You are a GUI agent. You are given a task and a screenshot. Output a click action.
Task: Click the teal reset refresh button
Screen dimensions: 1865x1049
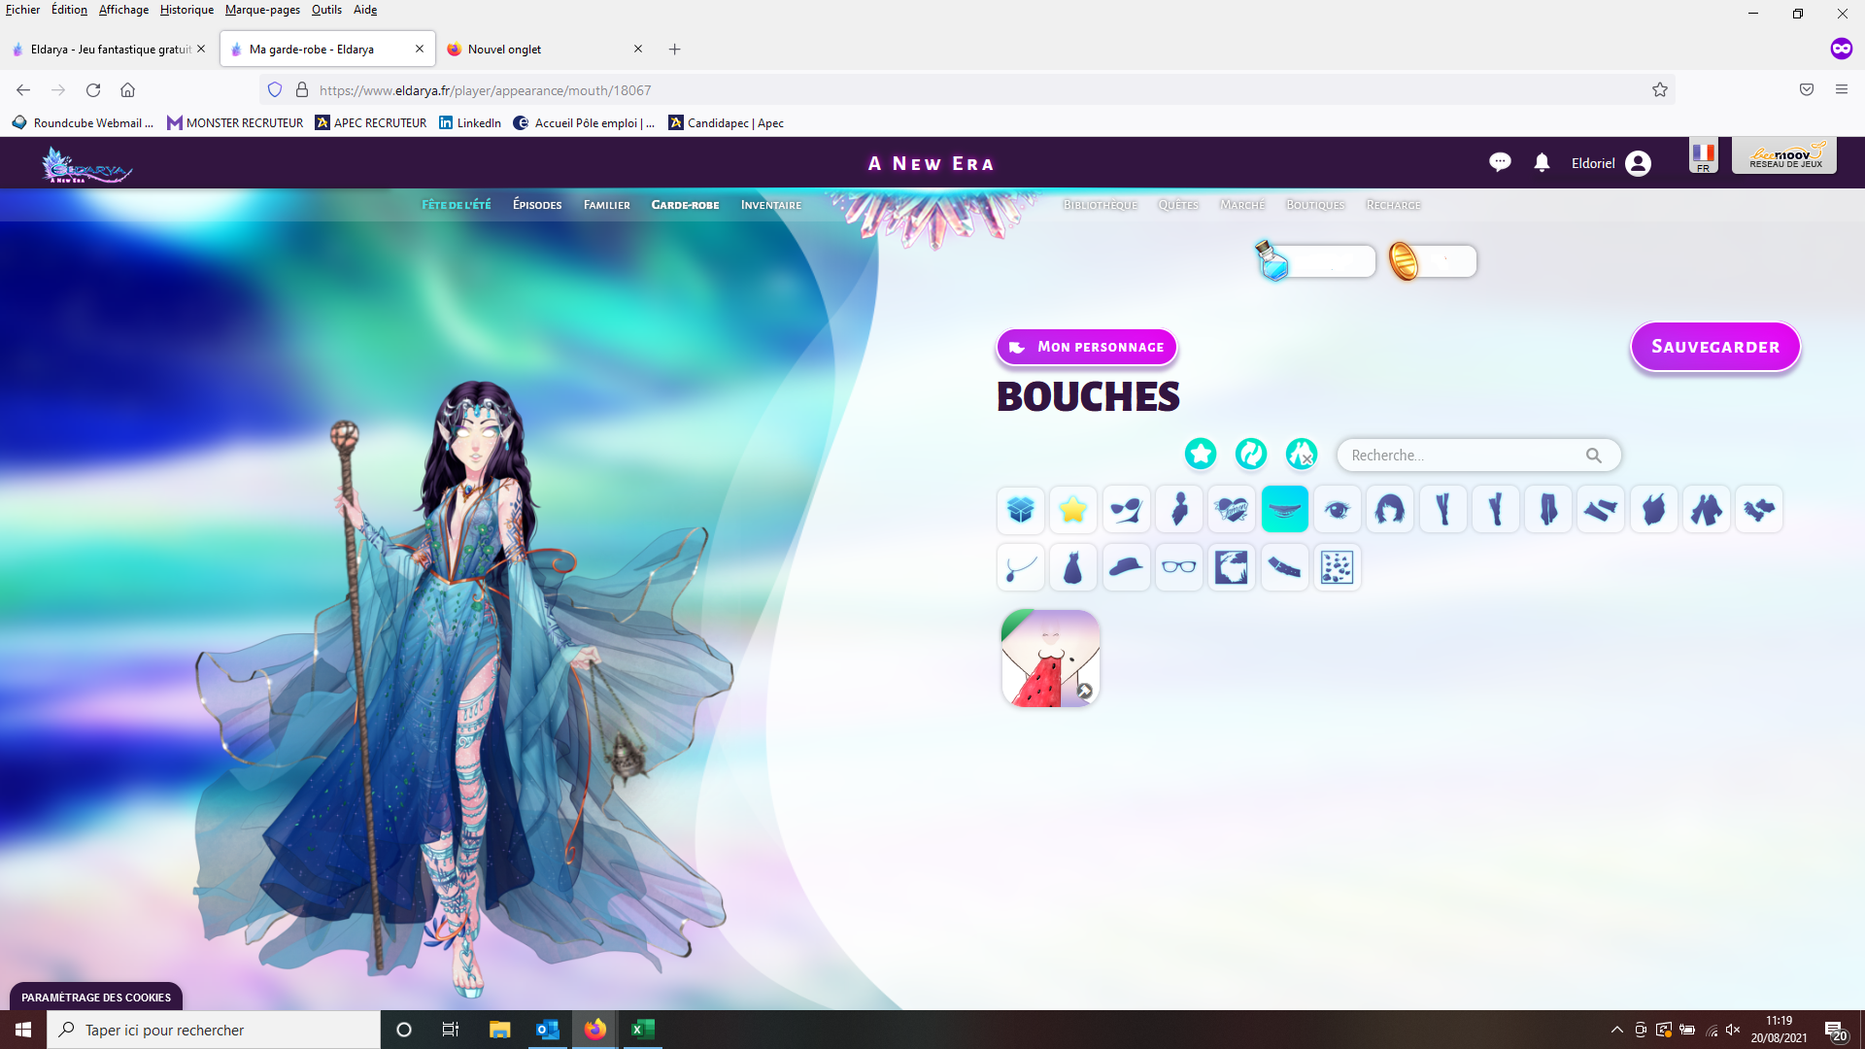(1251, 454)
